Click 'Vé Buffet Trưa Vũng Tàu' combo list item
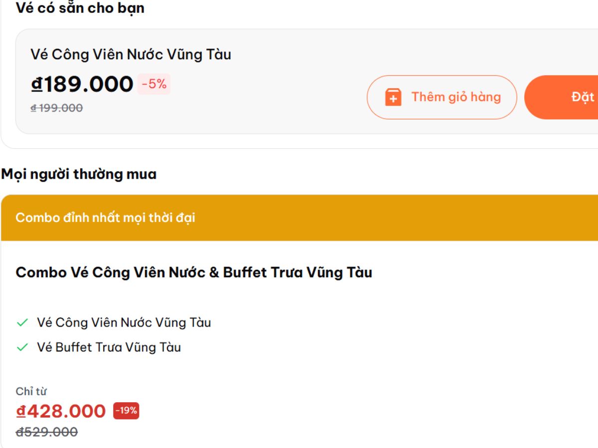 pyautogui.click(x=109, y=347)
